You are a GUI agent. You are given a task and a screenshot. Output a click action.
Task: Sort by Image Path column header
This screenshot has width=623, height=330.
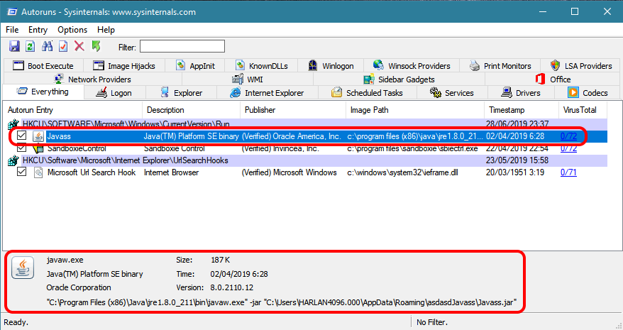click(x=415, y=110)
